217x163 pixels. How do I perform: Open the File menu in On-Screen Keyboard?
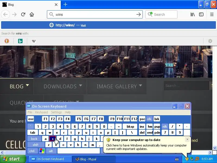30,112
